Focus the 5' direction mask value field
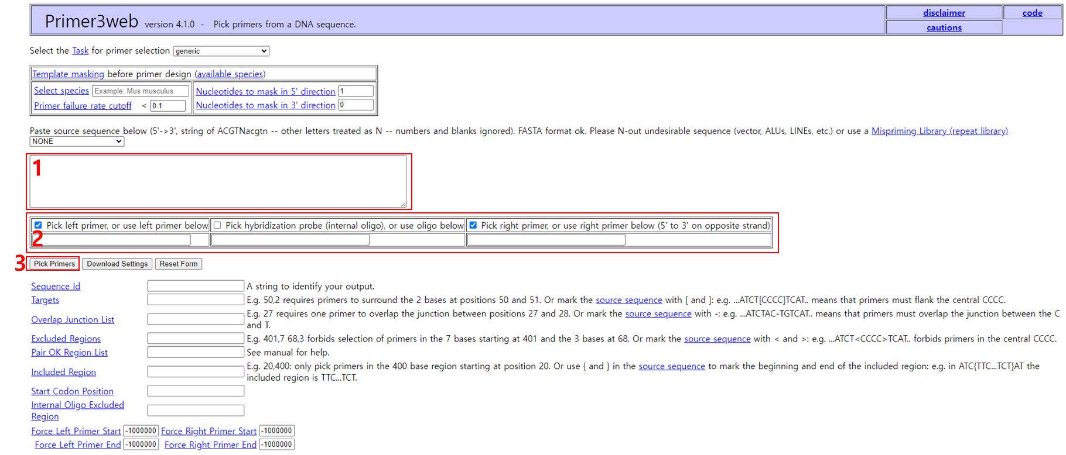This screenshot has height=455, width=1066. coord(356,91)
